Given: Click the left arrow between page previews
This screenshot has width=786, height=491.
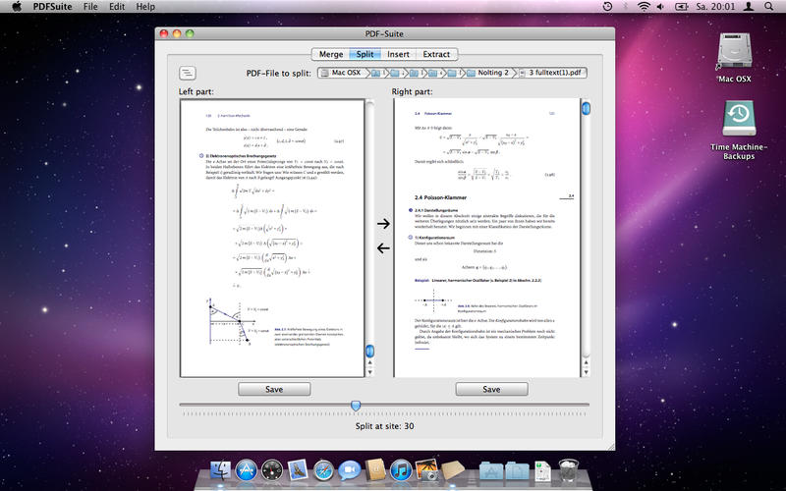Looking at the screenshot, I should coord(383,247).
